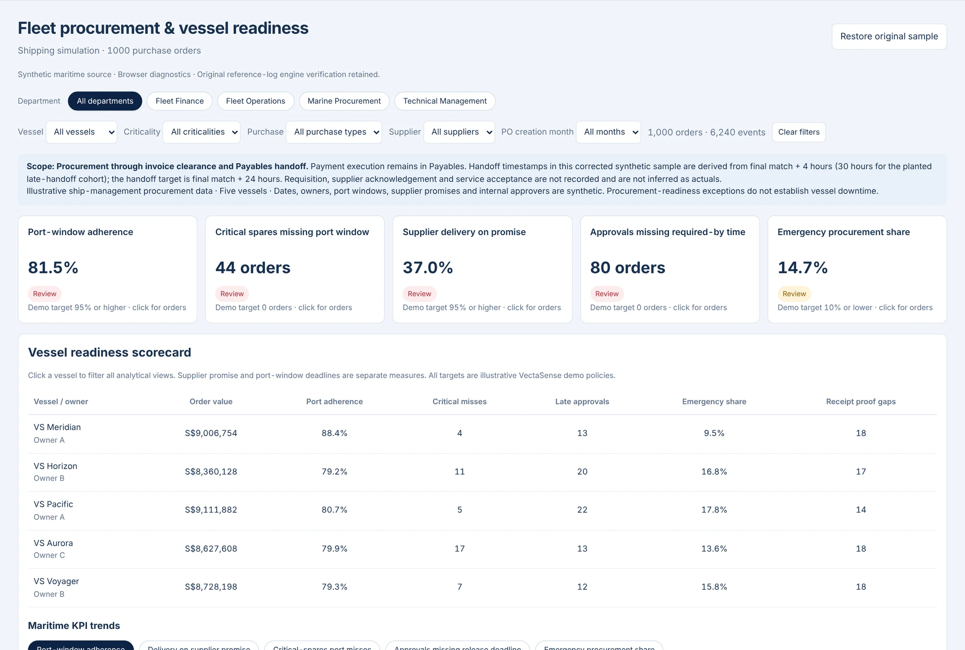
Task: Open the Emergency procurement share card
Action: [857, 269]
